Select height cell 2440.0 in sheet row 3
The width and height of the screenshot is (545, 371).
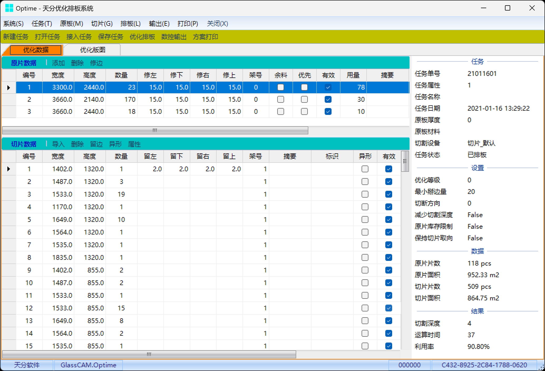point(90,111)
